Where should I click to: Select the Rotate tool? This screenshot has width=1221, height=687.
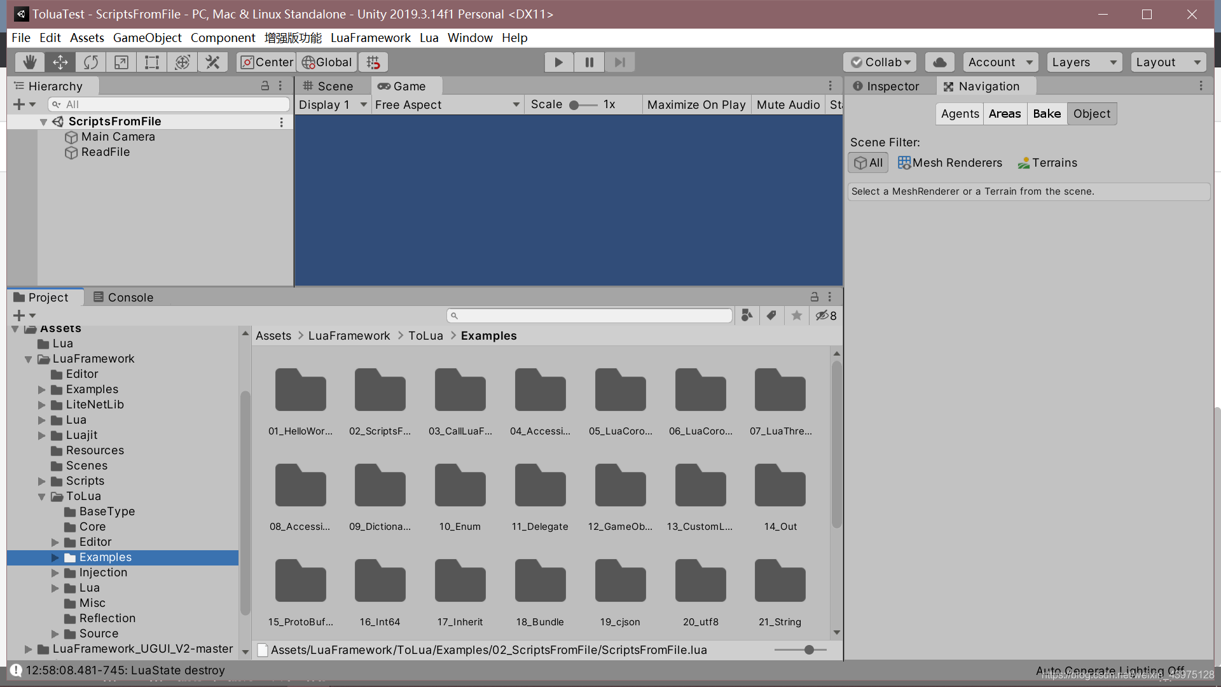coord(91,62)
